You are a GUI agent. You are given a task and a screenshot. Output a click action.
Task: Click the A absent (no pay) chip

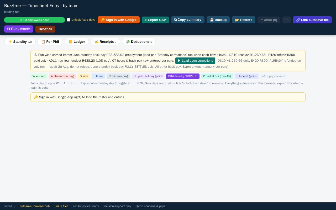(62, 76)
